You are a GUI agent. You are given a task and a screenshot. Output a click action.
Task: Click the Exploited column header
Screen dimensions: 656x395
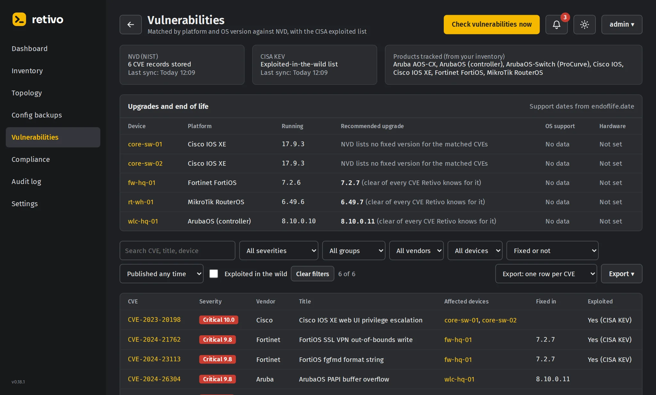[600, 302]
